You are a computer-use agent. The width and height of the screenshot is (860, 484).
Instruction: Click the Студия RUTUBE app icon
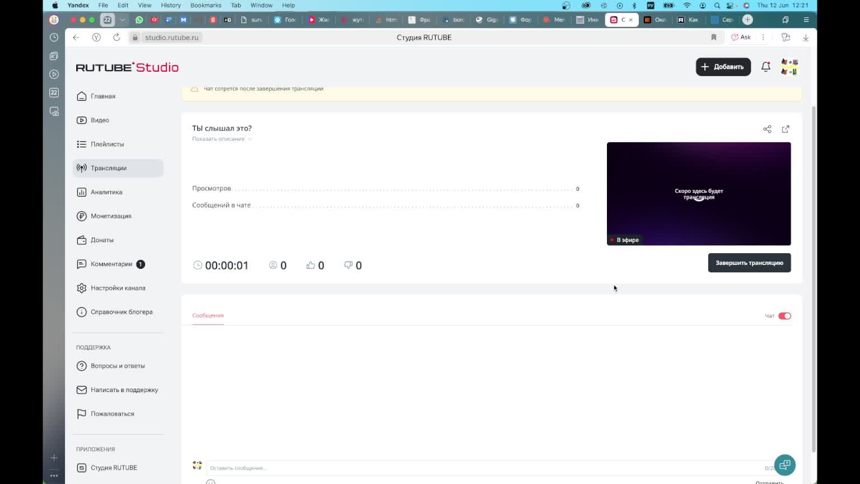coord(82,468)
